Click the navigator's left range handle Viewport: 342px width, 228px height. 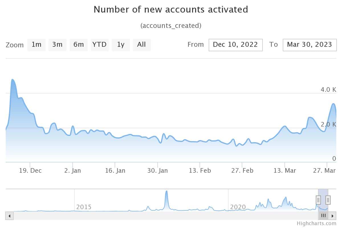pyautogui.click(x=318, y=200)
